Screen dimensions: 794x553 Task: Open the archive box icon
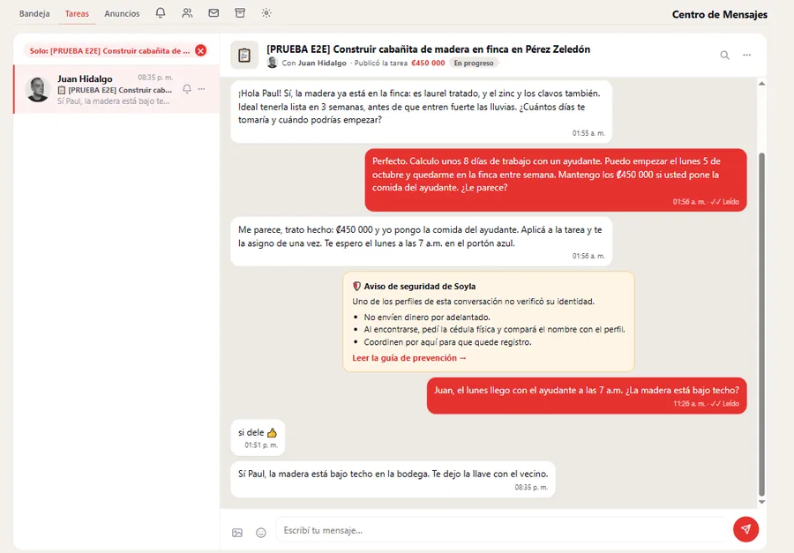(x=240, y=13)
